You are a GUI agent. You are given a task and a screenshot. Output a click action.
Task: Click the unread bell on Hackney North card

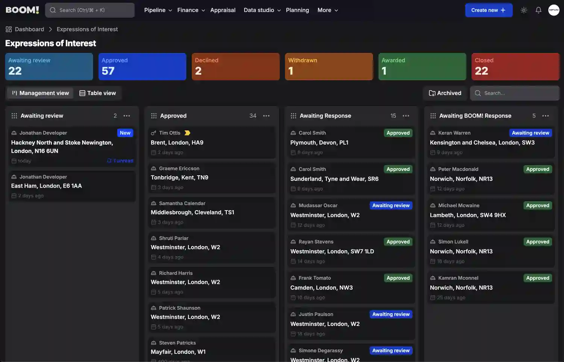[x=109, y=161]
